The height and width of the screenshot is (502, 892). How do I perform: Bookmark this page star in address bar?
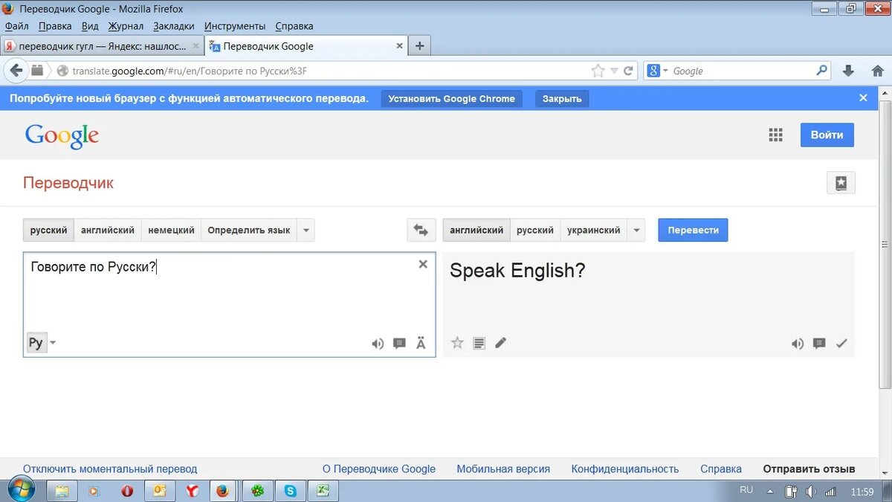click(598, 71)
